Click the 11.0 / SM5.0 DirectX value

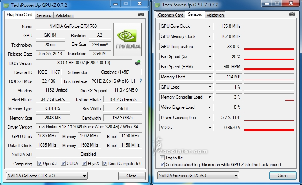126,90
